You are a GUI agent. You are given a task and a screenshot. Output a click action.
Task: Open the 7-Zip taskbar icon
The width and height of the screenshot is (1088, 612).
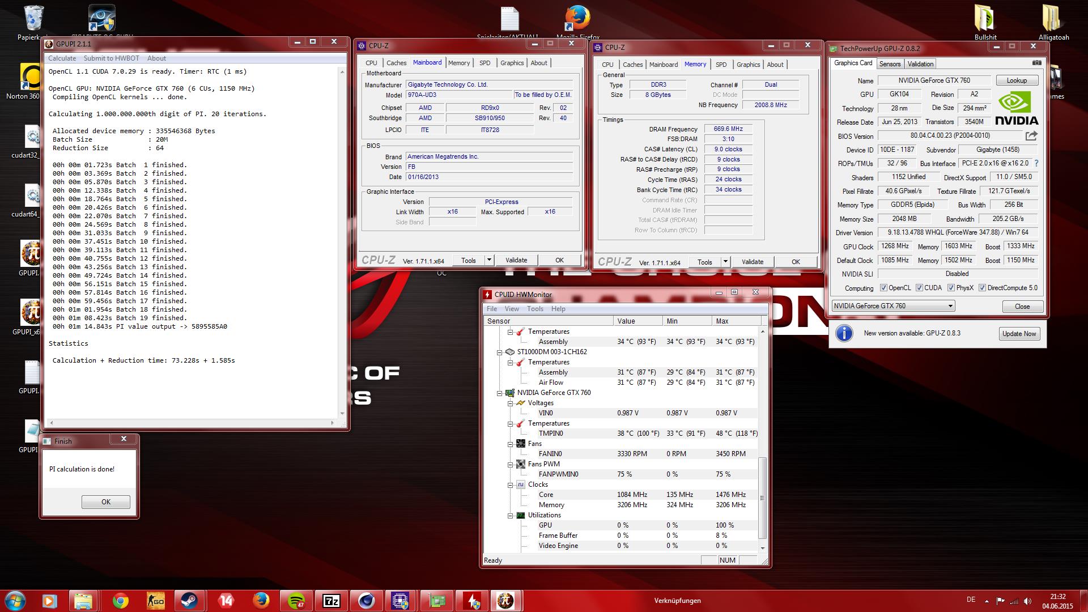pyautogui.click(x=331, y=601)
